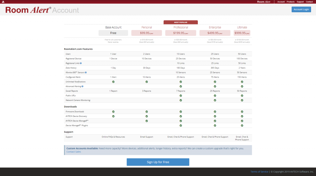Click Device ManageR Plugins checkmark under Enterprise
The image size is (316, 176).
pos(215,126)
